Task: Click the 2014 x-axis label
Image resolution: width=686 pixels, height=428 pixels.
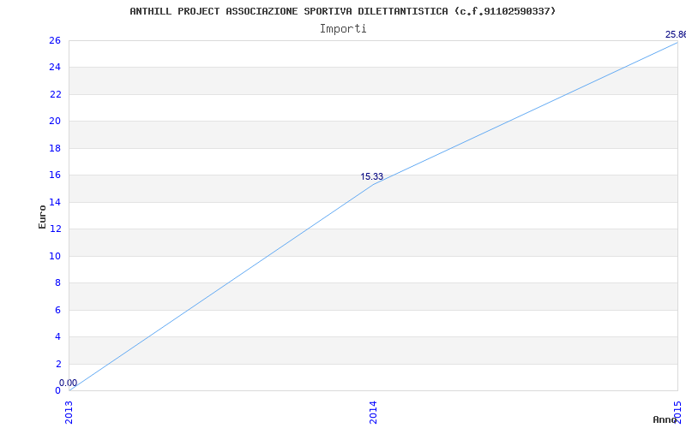Action: 373,413
